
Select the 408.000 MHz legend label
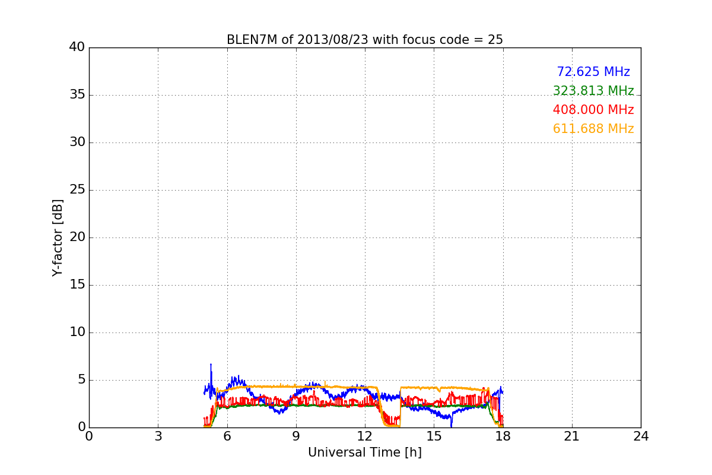coord(593,110)
